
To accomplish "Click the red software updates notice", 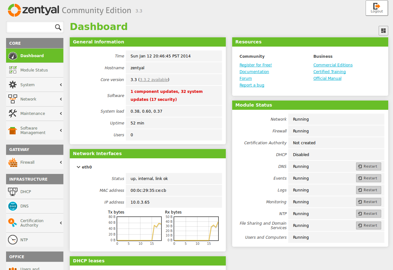I will (x=167, y=95).
